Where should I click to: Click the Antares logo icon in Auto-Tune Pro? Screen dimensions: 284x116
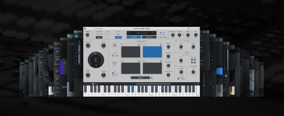point(85,29)
